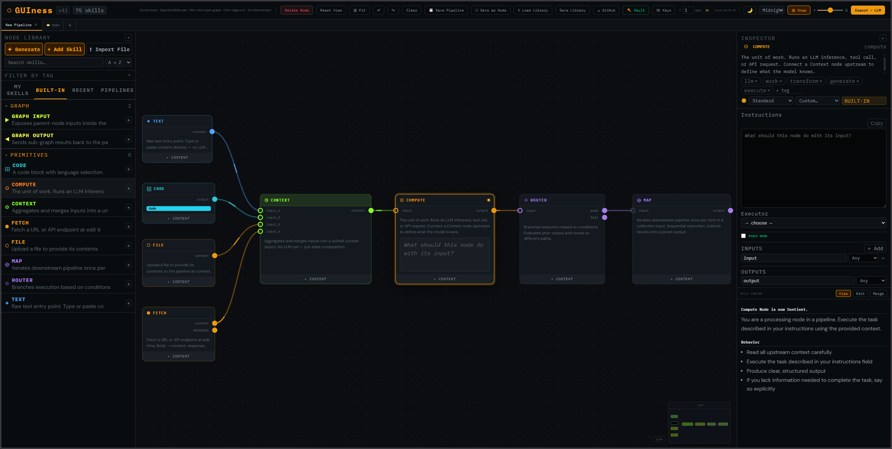The width and height of the screenshot is (892, 449).
Task: Open the input type Any dropdown
Action: click(863, 258)
